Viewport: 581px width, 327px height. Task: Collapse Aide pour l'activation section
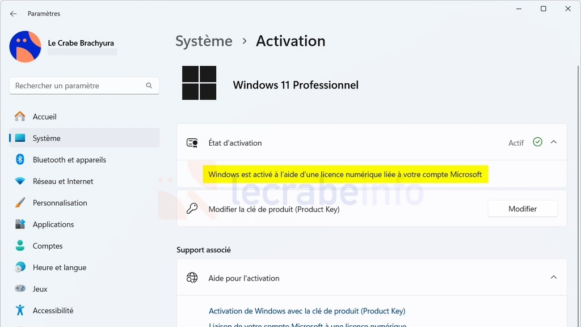(x=554, y=278)
